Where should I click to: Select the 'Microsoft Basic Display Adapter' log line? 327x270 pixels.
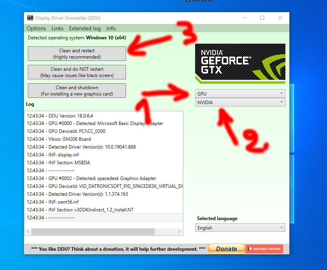(104, 123)
